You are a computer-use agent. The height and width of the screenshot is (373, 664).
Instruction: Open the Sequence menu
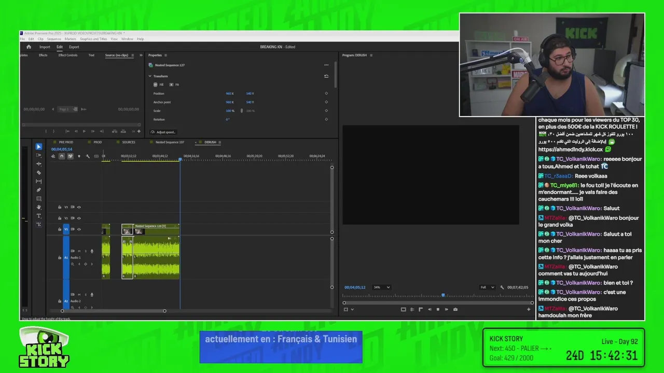(x=54, y=39)
